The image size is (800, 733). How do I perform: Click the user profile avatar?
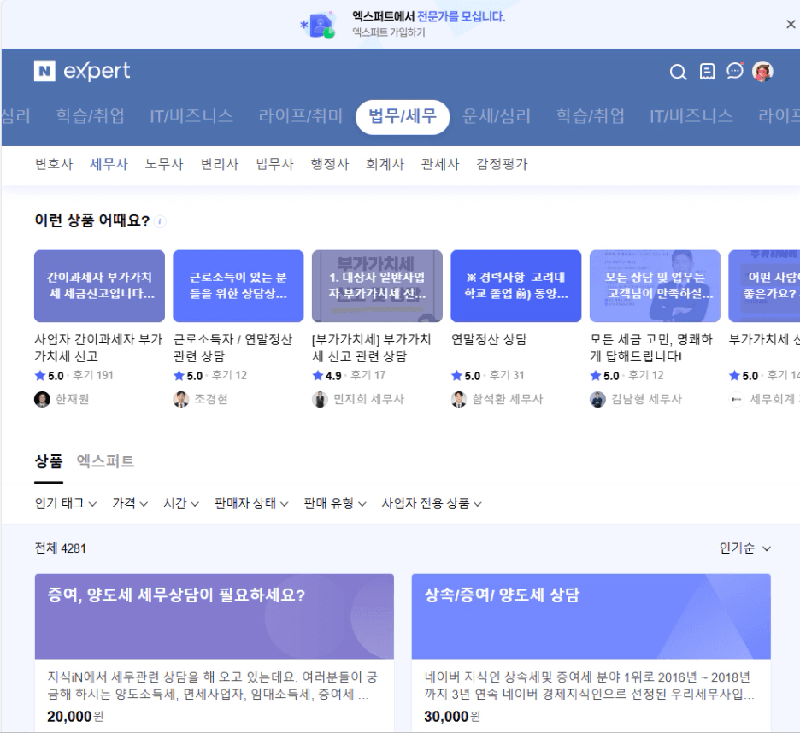point(762,72)
